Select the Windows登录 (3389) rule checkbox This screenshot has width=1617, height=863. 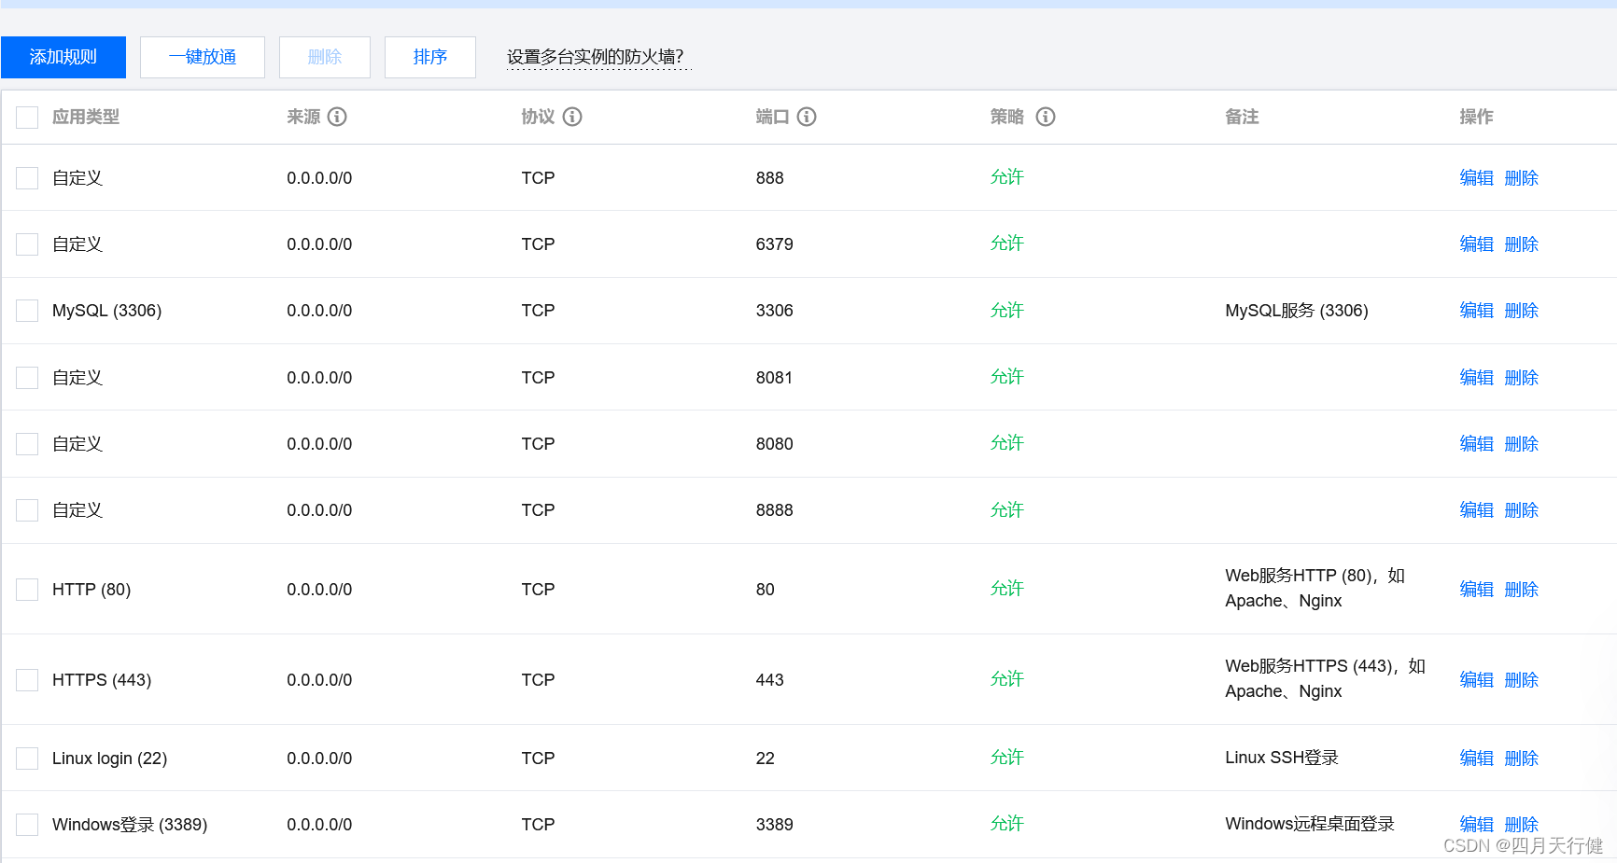pos(27,825)
